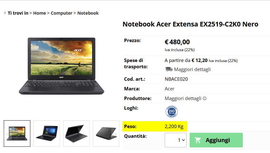Add the notebook to cart with Aggiungi

(x=216, y=140)
